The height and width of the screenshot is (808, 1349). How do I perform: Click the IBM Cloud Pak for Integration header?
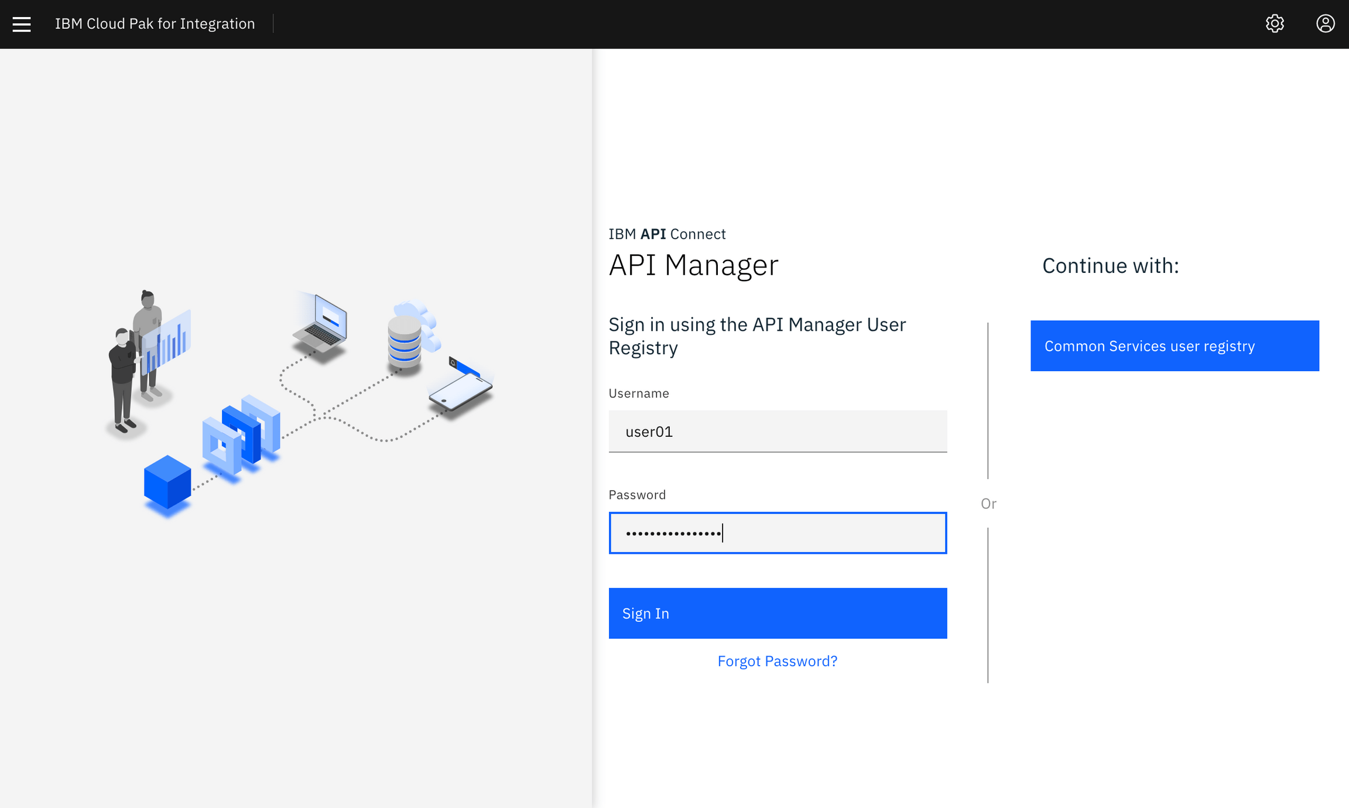click(155, 23)
